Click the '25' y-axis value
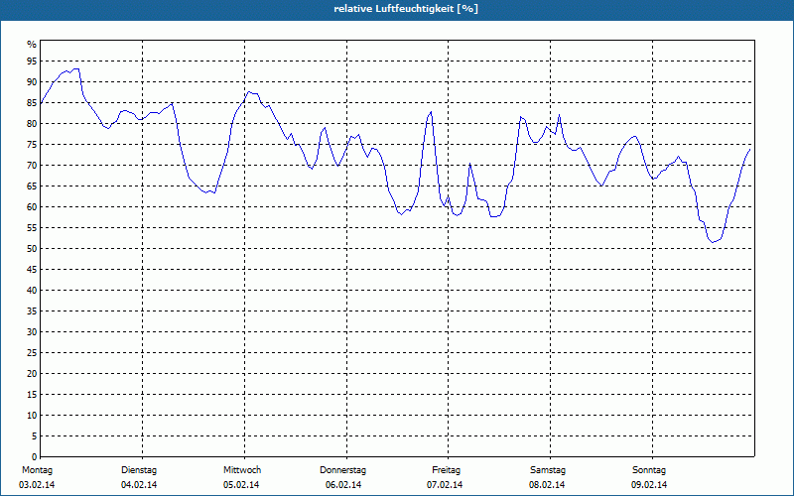The width and height of the screenshot is (794, 496). coord(32,353)
